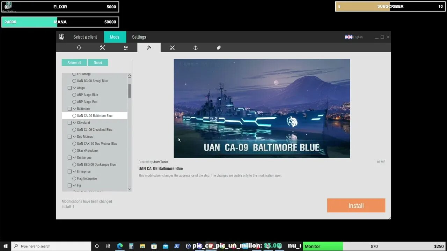Tick the Dunkerque group checkbox
This screenshot has width=447, height=251.
[x=69, y=158]
